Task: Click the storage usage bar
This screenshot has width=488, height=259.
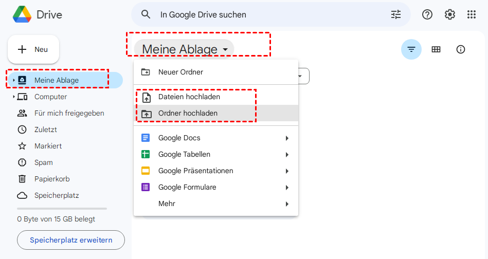Action: pyautogui.click(x=62, y=209)
